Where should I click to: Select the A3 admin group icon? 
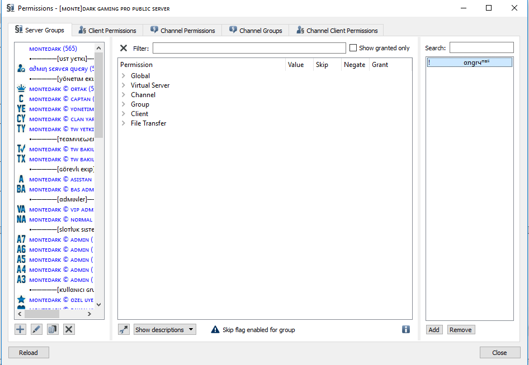tap(21, 280)
